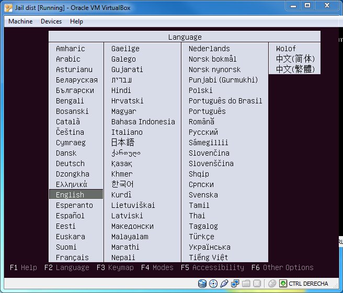
Task: Select Русский language
Action: tap(203, 132)
